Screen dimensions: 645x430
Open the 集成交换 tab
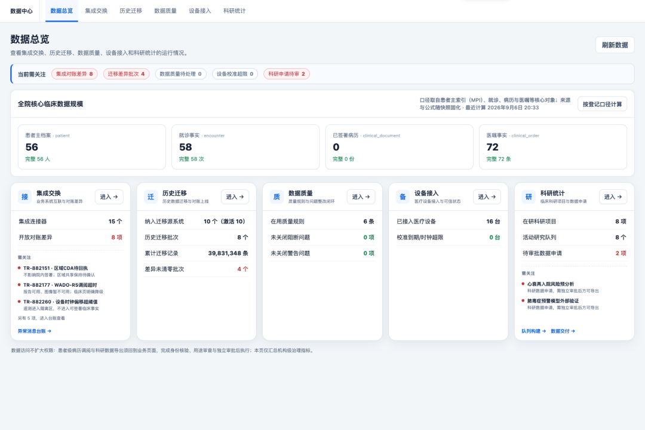96,11
